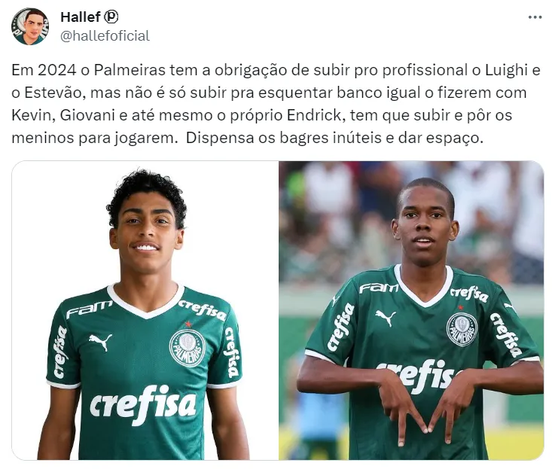Image resolution: width=552 pixels, height=469 pixels.
Task: Click the year 2024 in tweet text
Action: pos(56,70)
